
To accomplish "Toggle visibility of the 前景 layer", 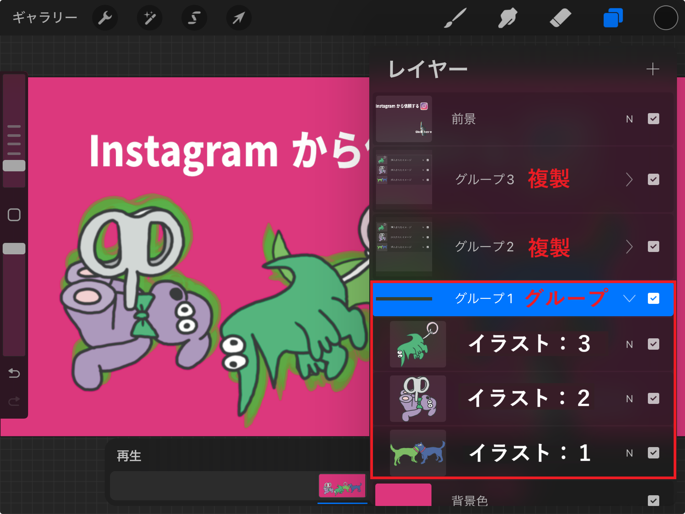I will 653,119.
